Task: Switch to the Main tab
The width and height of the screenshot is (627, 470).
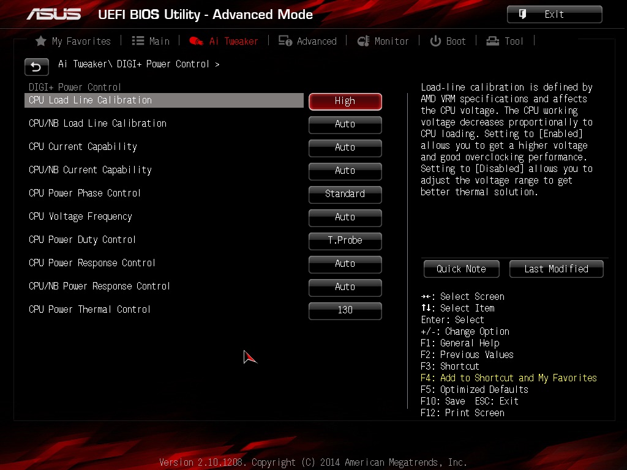Action: pos(151,41)
